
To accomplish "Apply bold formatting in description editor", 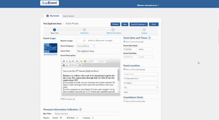I will pos(64,61).
